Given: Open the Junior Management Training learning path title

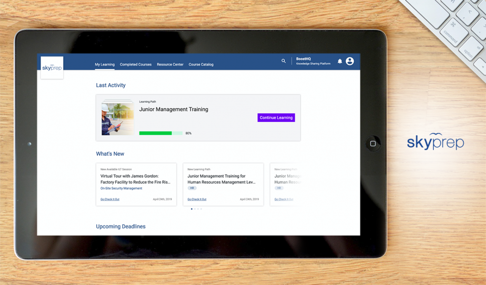Looking at the screenshot, I should click(174, 109).
